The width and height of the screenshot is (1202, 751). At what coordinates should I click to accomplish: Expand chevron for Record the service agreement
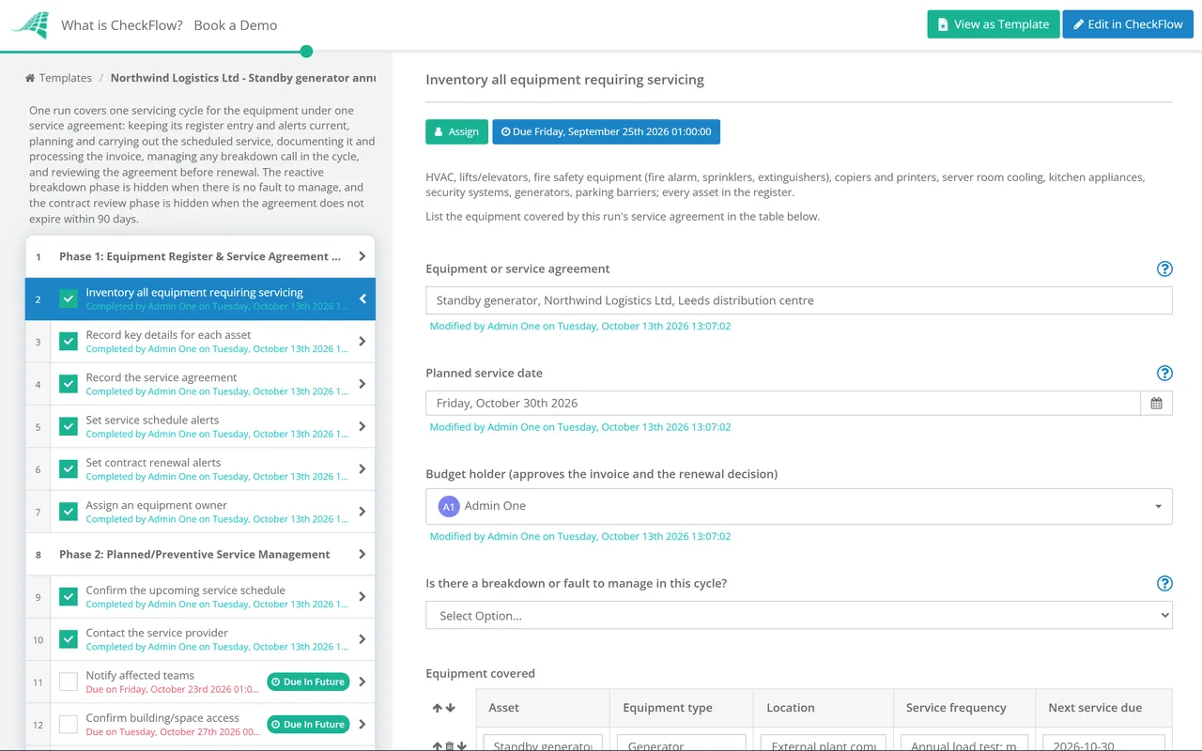[x=362, y=384]
